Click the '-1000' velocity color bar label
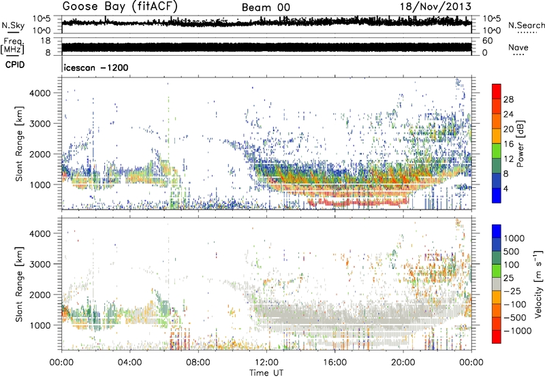The height and width of the screenshot is (377, 545). click(517, 331)
